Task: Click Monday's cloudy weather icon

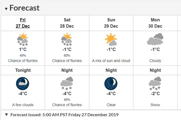Action: 155,40
